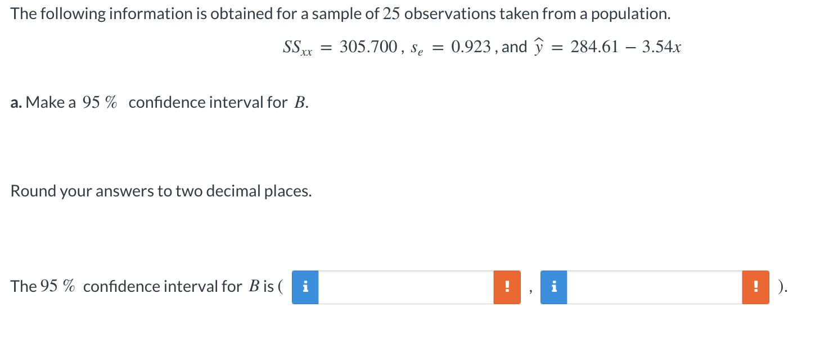829x339 pixels.
Task: Place cursor in the blank box before the comma
Action: click(405, 287)
